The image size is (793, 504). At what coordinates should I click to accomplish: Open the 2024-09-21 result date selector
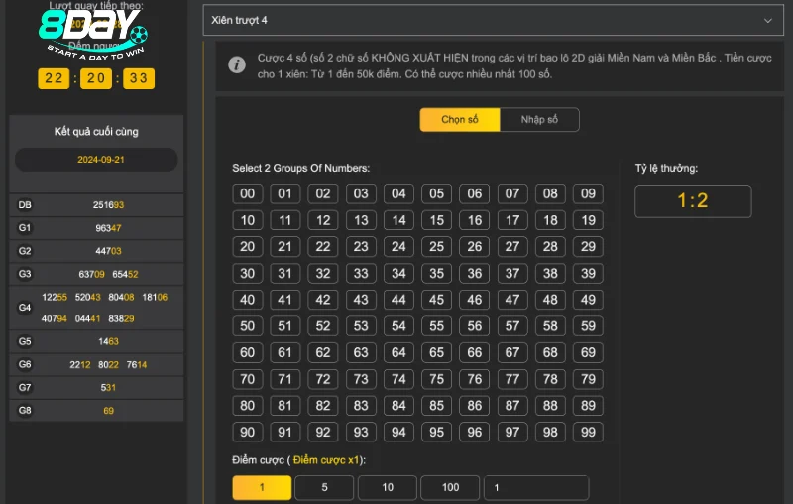[96, 160]
